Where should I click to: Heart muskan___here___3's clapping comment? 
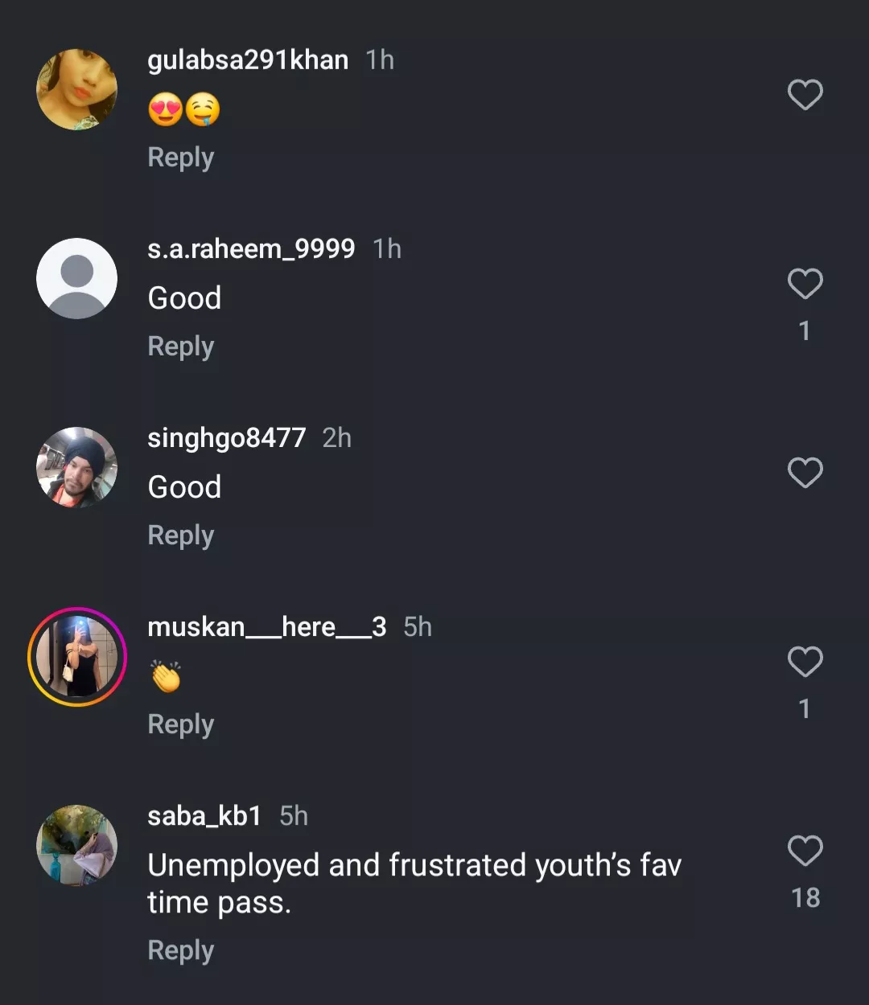[x=805, y=662]
